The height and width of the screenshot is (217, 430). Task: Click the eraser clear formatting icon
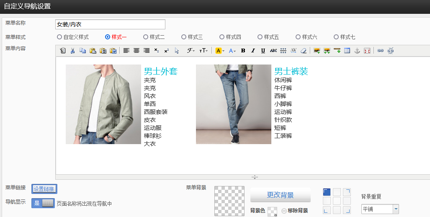pyautogui.click(x=304, y=51)
